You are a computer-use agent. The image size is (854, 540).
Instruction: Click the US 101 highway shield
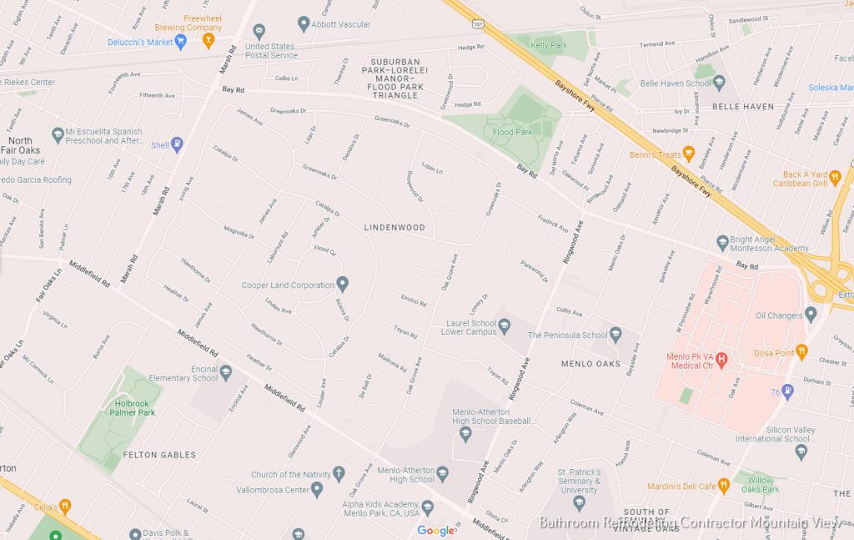click(x=478, y=23)
